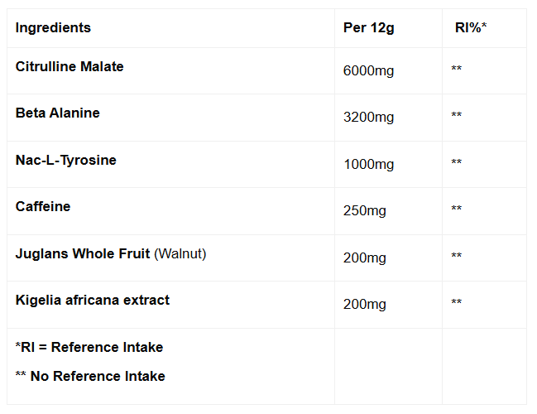Click the ** RI value for Citrulline Malate

click(x=457, y=69)
